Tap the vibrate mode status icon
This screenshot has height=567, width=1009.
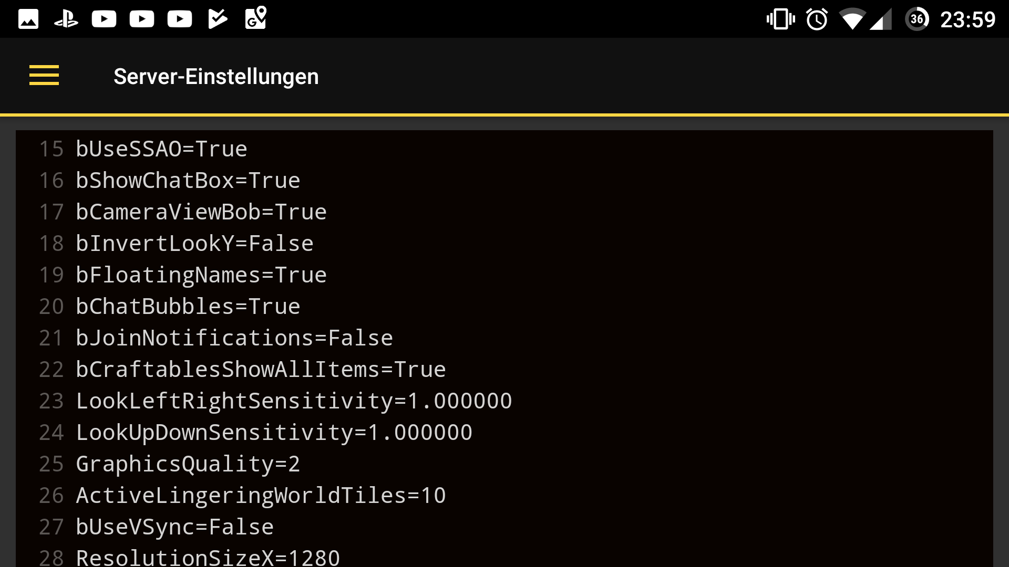tap(780, 20)
